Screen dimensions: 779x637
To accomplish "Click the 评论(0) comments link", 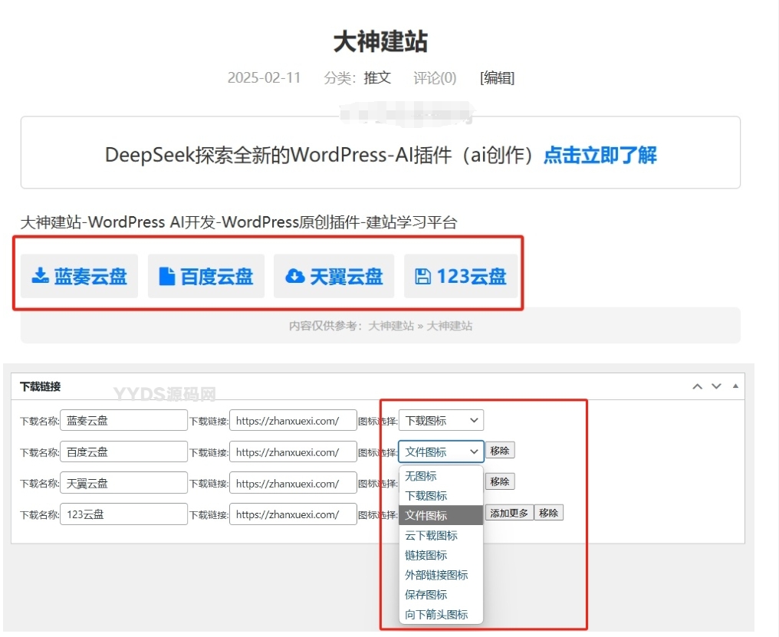I will coord(435,78).
